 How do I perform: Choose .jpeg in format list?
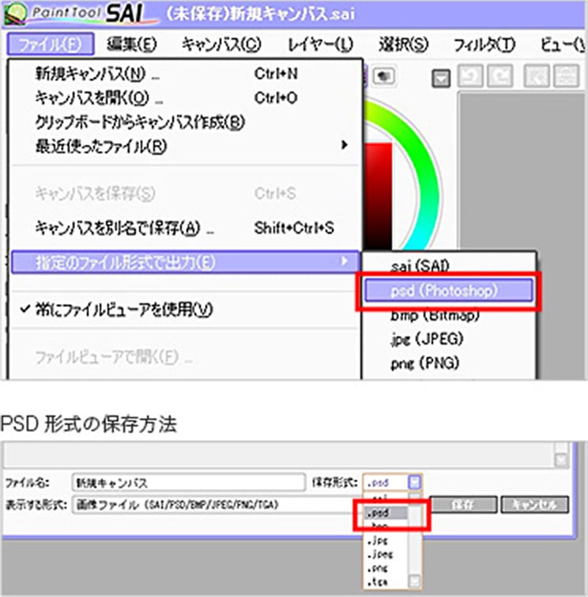coord(386,554)
